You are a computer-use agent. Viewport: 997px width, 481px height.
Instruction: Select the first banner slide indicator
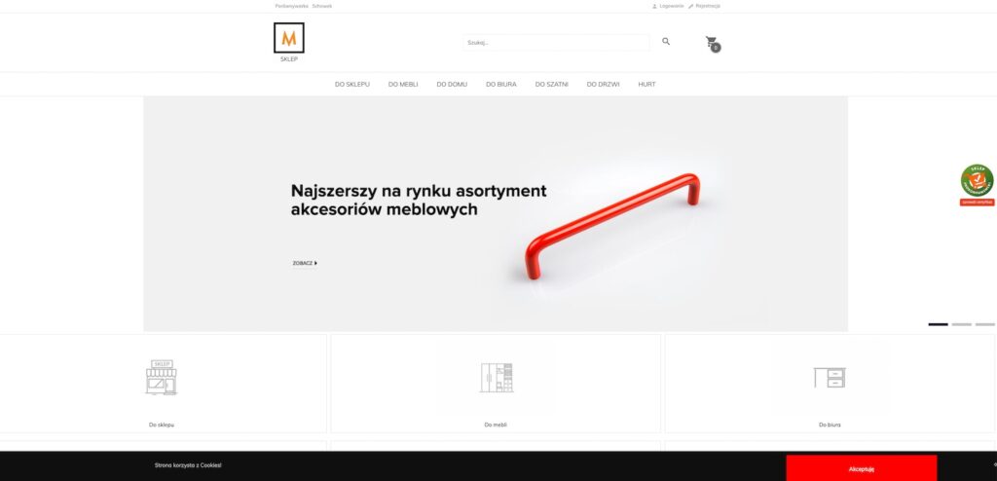coord(938,324)
